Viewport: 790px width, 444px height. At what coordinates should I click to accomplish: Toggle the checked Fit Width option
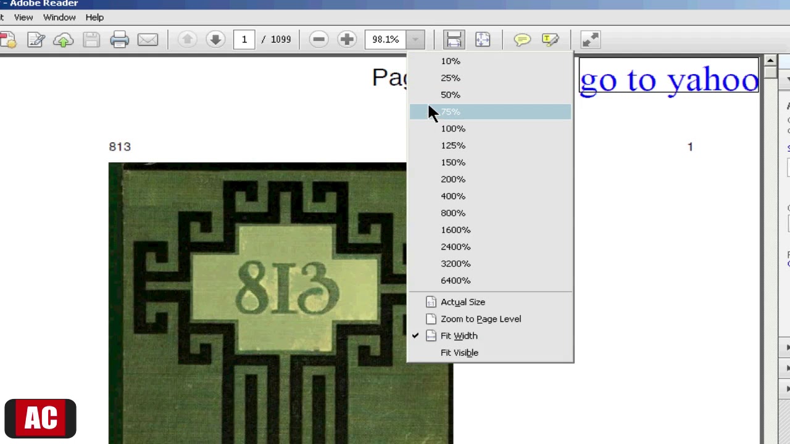490,335
